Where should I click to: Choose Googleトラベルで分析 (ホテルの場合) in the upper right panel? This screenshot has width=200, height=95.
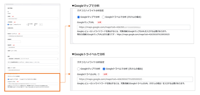(x=103, y=17)
